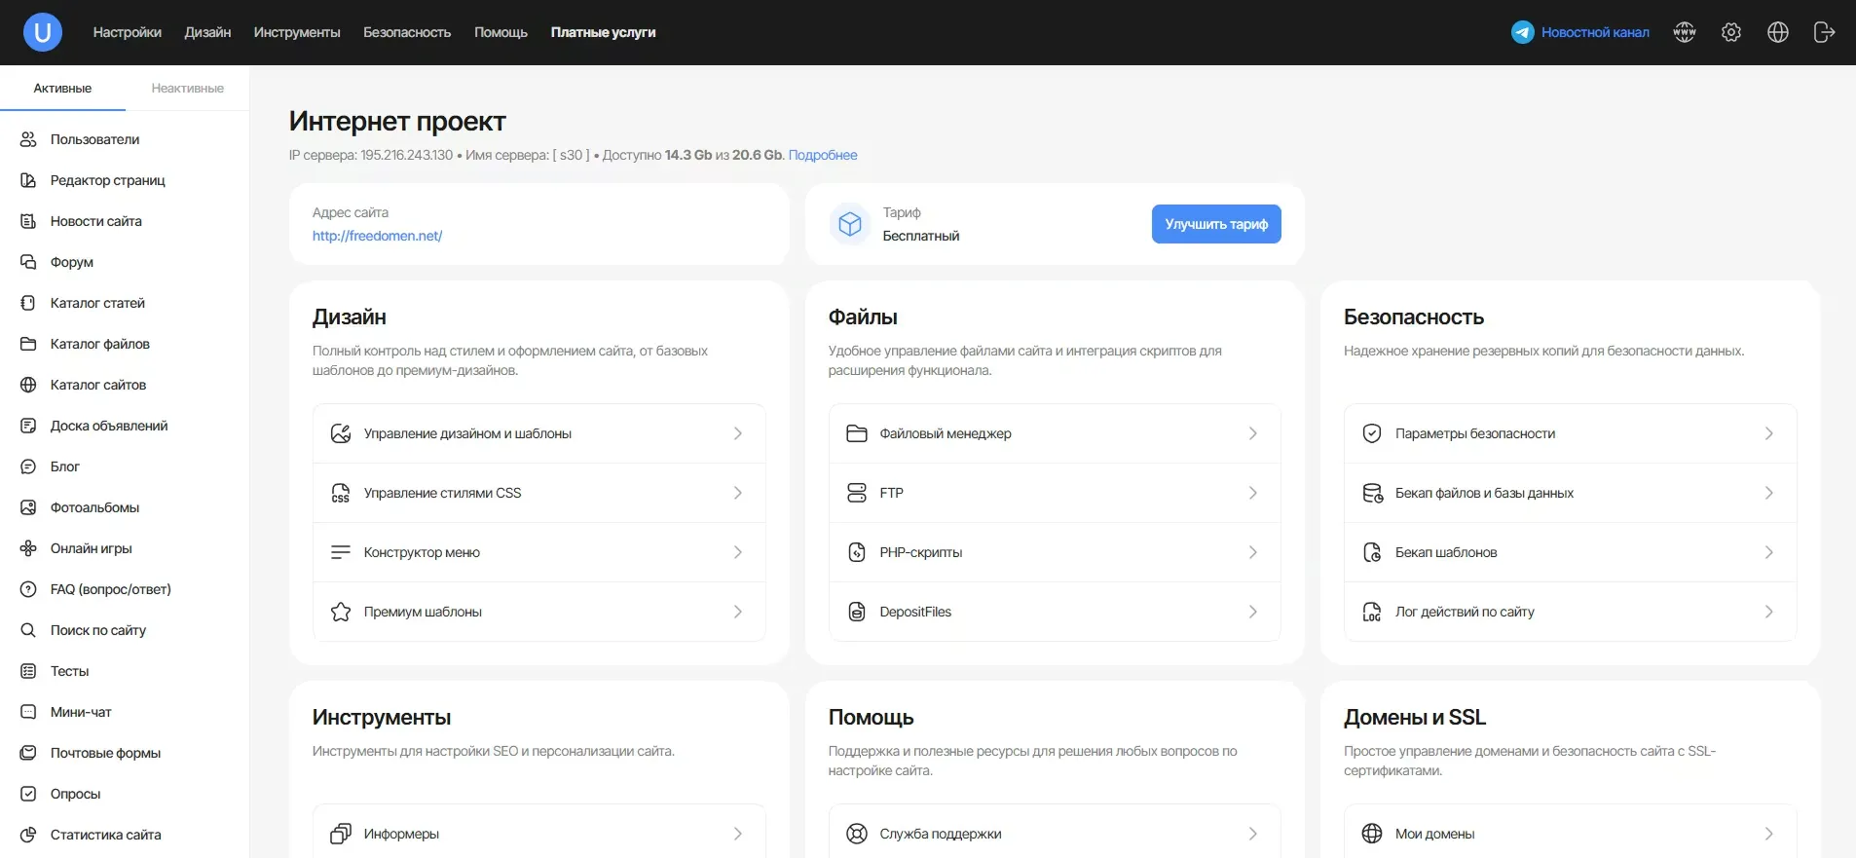
Task: Click the Telegram icon beside Новостной канал
Action: pos(1523,32)
